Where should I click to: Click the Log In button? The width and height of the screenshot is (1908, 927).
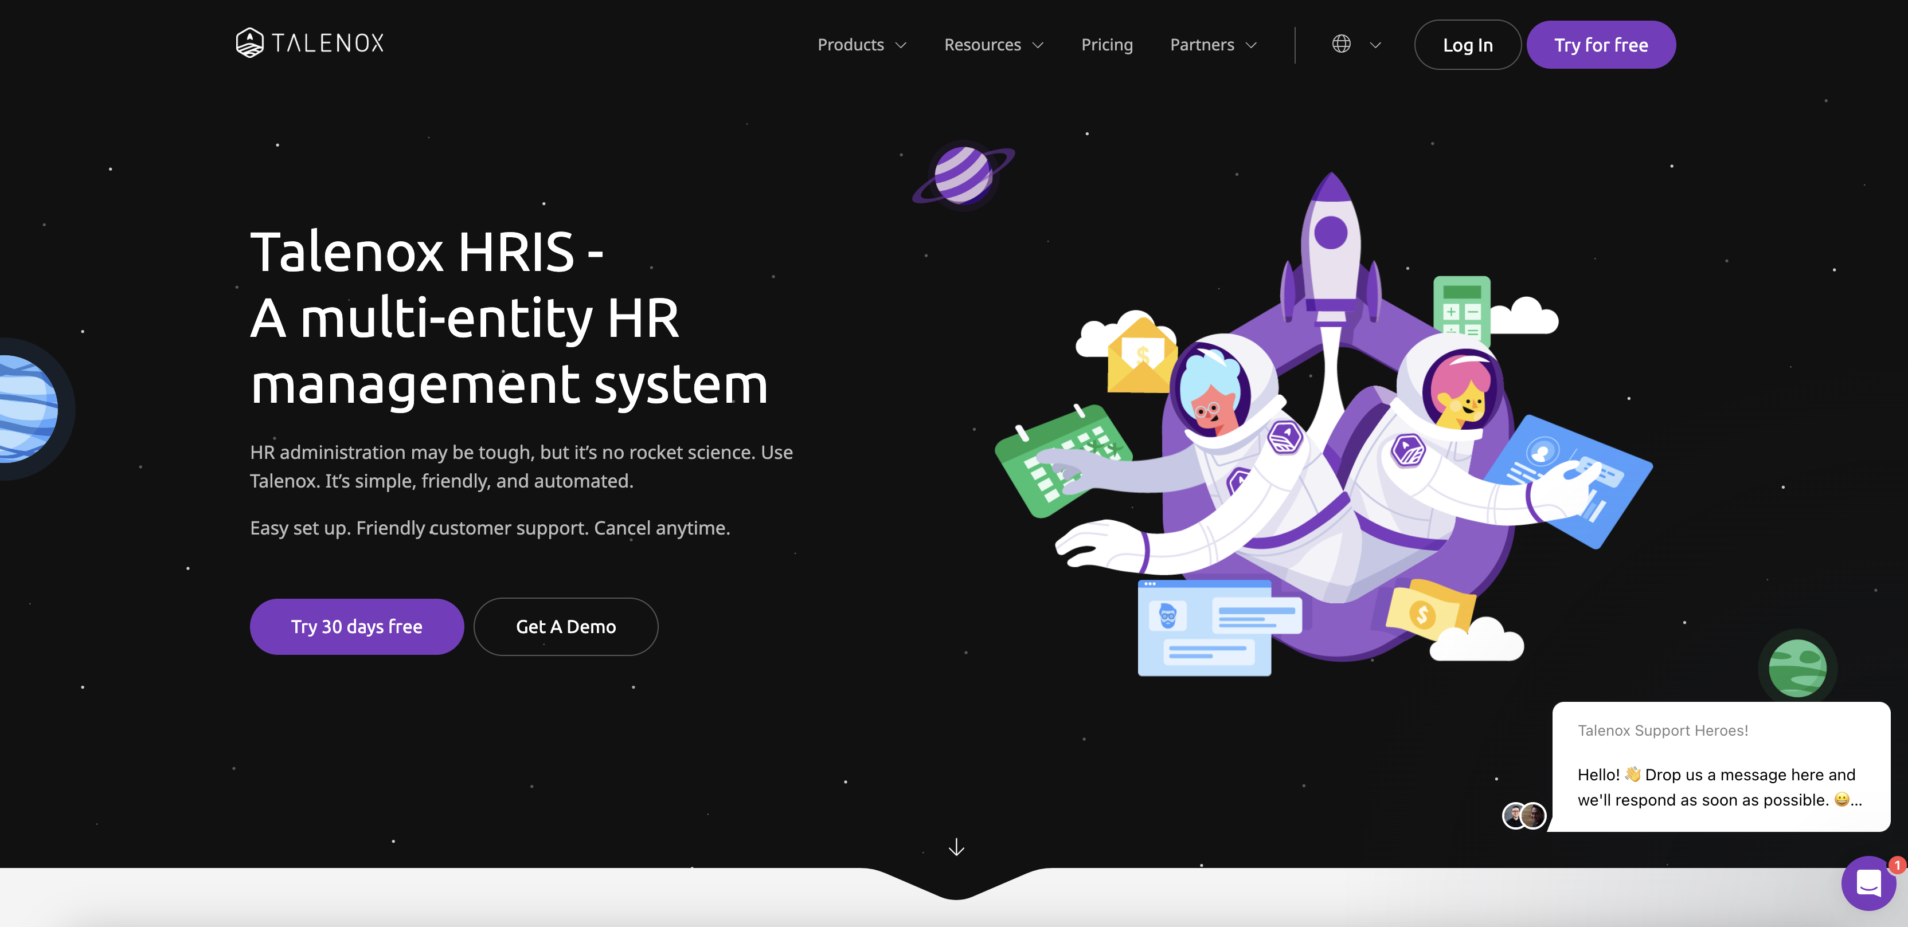click(1467, 45)
